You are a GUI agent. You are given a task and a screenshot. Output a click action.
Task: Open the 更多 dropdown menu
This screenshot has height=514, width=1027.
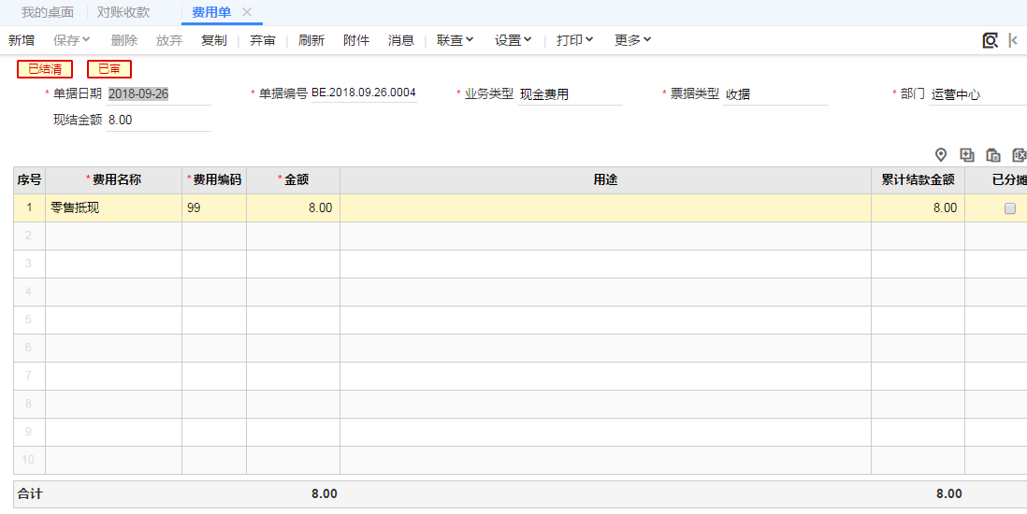(x=633, y=40)
